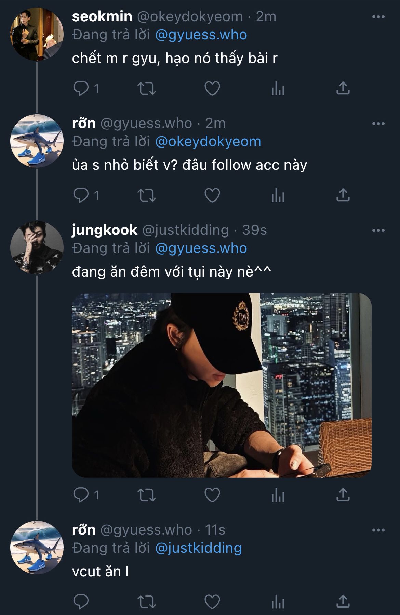Open more options on seokmin's tweet

point(378,17)
